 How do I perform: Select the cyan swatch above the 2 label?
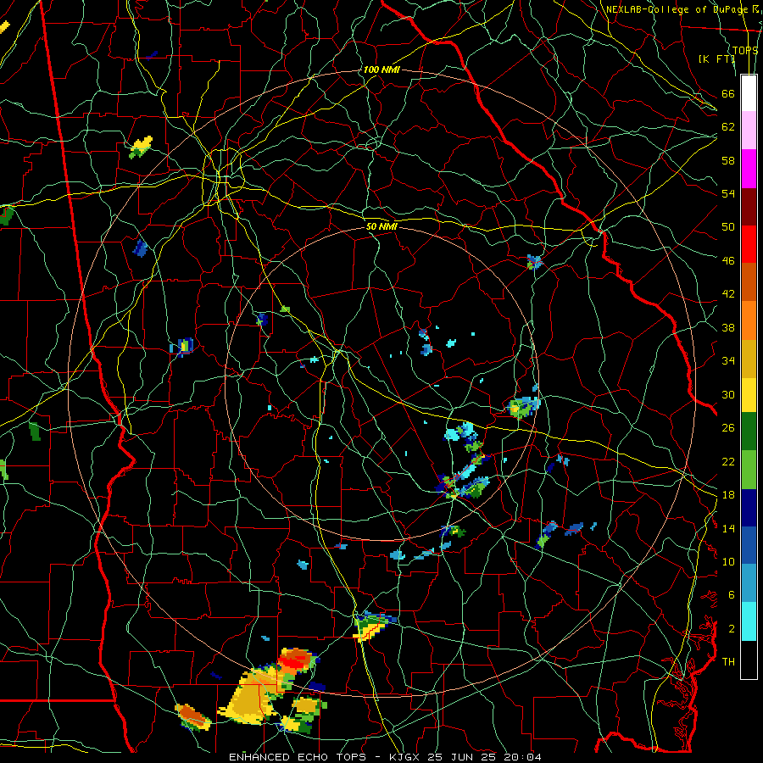pos(749,621)
